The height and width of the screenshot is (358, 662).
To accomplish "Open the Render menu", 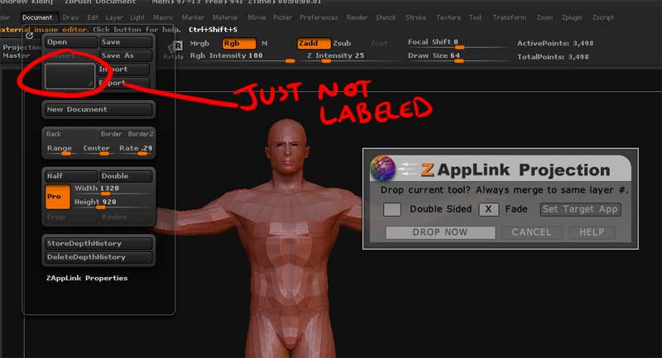I will [x=357, y=17].
